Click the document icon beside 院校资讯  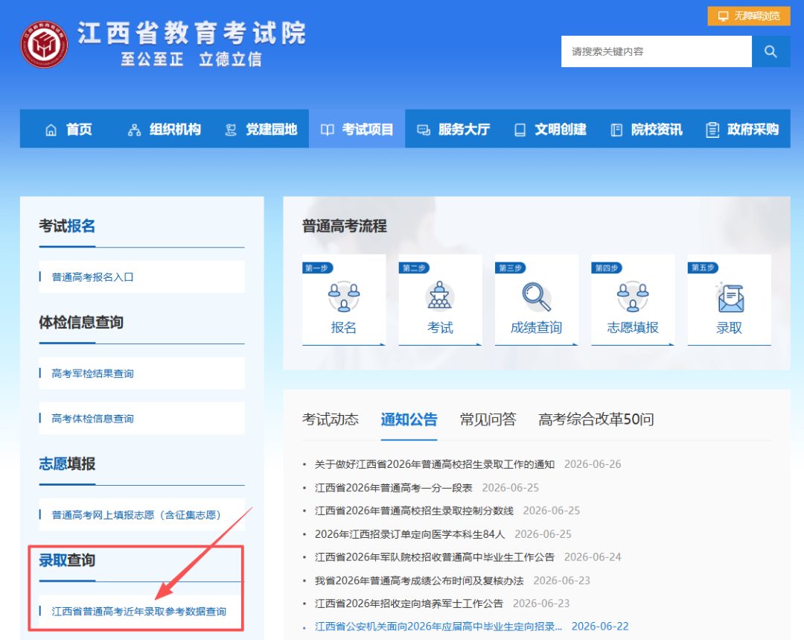616,130
